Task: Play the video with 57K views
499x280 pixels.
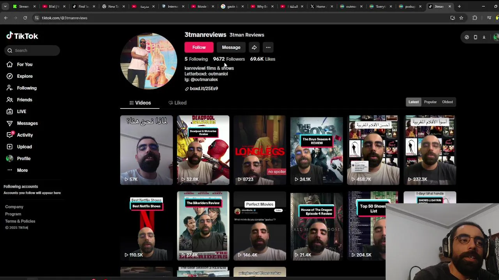Action: coord(146,150)
